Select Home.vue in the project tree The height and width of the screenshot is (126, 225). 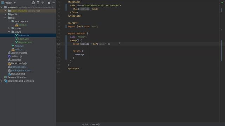(24, 35)
